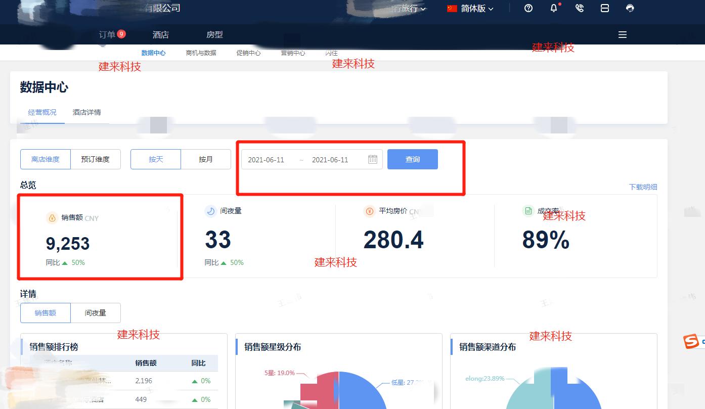This screenshot has height=409, width=705.
Task: Click the card list icon in top bar
Action: (x=605, y=8)
